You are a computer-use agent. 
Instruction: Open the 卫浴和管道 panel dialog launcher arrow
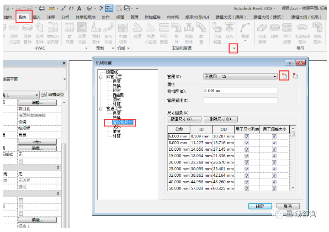tap(234, 48)
